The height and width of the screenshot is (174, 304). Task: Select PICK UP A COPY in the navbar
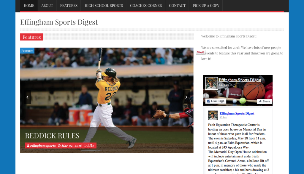205,5
